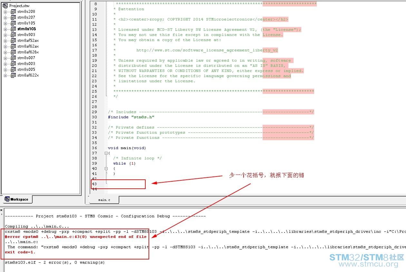Expand the active stm8s103 project node

tap(5, 29)
